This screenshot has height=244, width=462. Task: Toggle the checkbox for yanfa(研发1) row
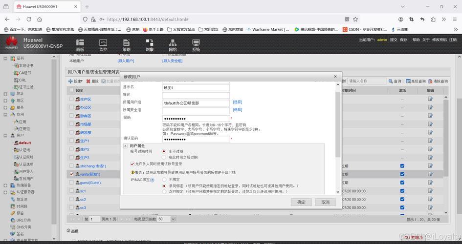[x=71, y=174]
